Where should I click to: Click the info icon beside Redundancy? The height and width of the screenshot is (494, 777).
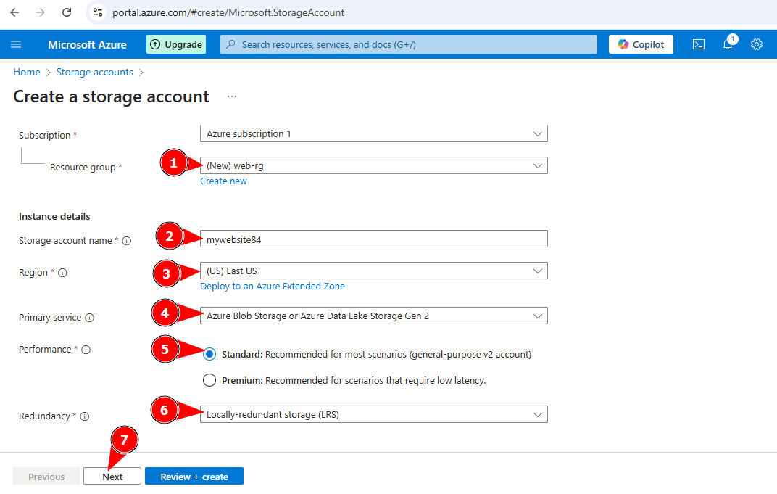(85, 416)
